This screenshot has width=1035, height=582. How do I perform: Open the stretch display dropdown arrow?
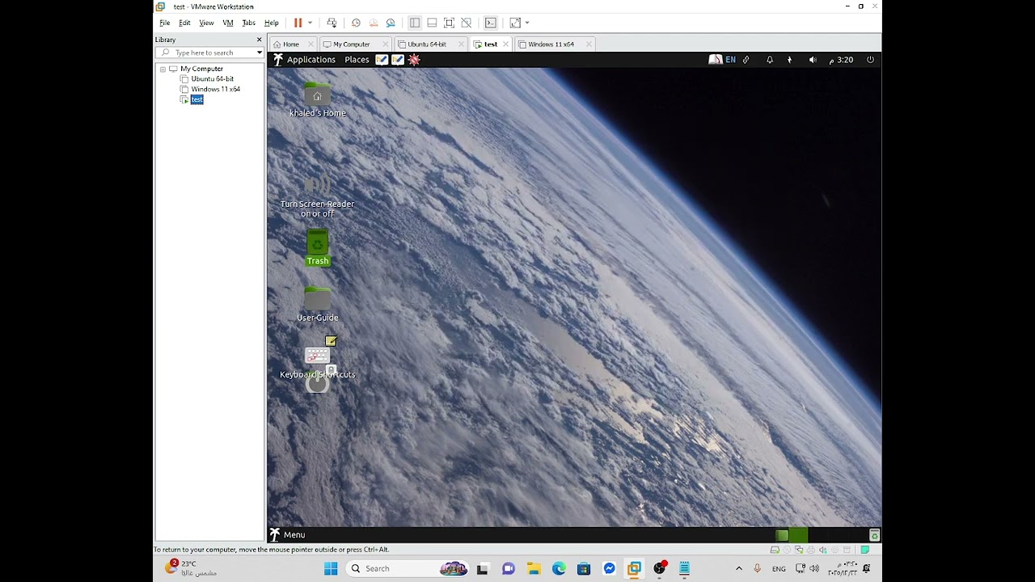tap(527, 23)
